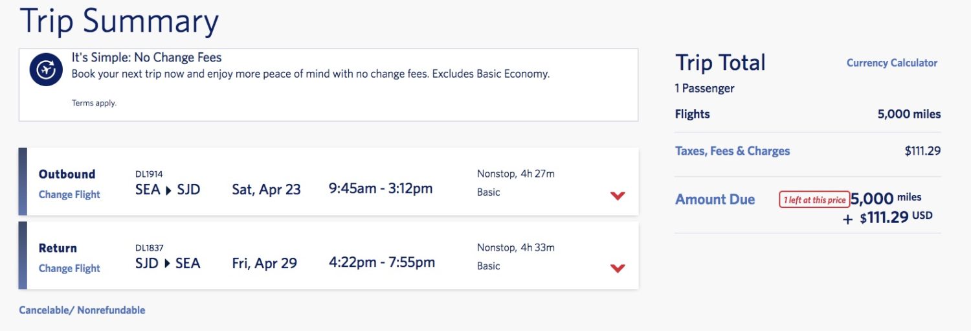The height and width of the screenshot is (331, 971).
Task: Open Taxes, Fees & Charges breakdown
Action: (732, 151)
